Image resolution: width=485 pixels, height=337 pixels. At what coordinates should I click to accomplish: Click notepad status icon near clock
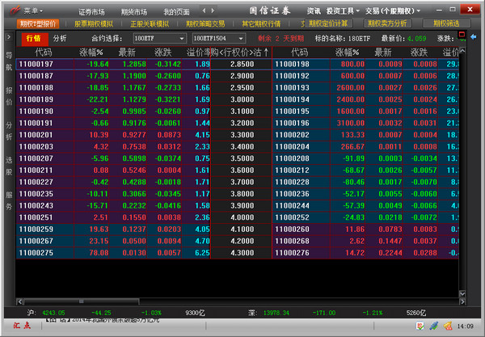tap(420, 326)
